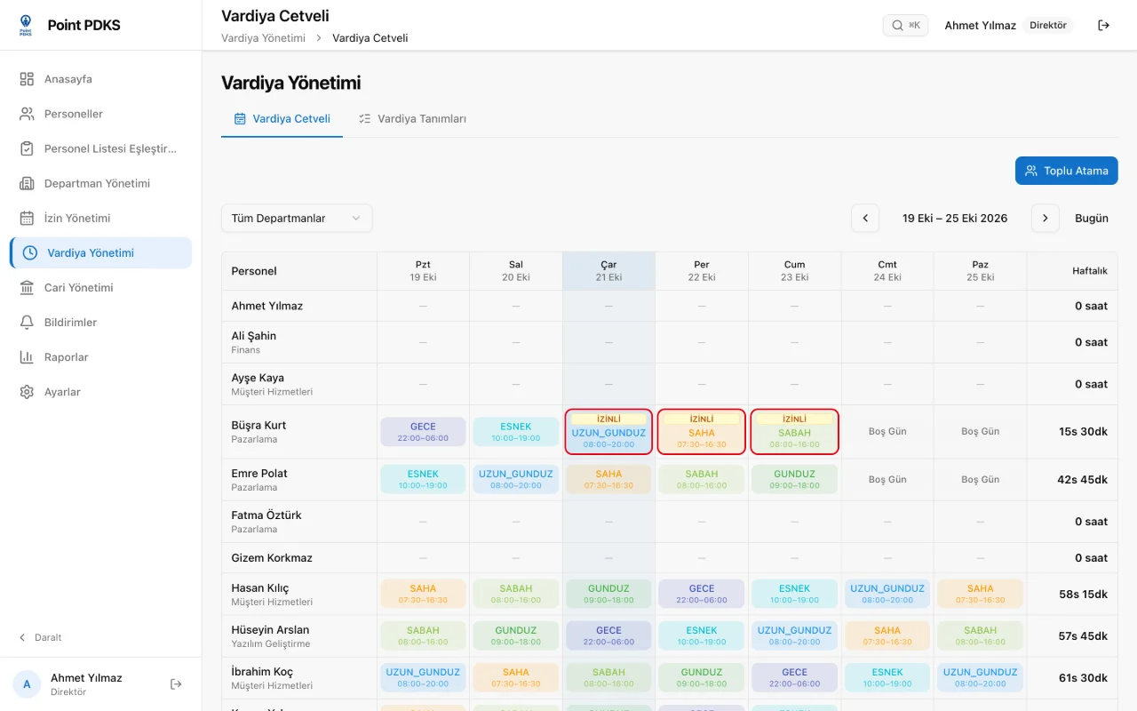Click Fatma Öztürk personnel row name
This screenshot has width=1137, height=711.
266,515
